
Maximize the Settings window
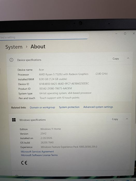coord(125,33)
